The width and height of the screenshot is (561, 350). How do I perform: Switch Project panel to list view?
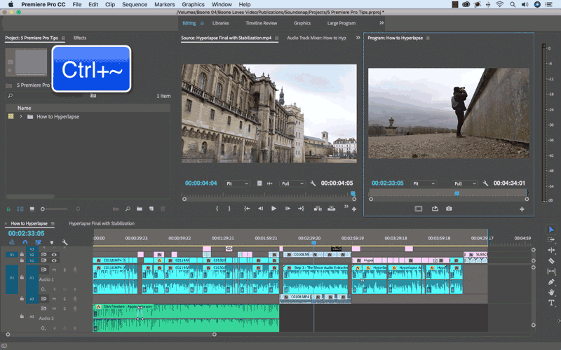[20, 209]
